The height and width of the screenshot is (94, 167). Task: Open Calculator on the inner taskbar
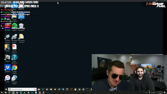[75, 89]
